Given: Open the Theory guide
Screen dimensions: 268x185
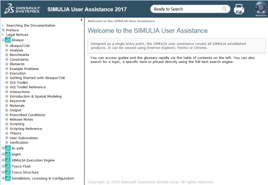Looking at the screenshot, I should click(x=15, y=133).
